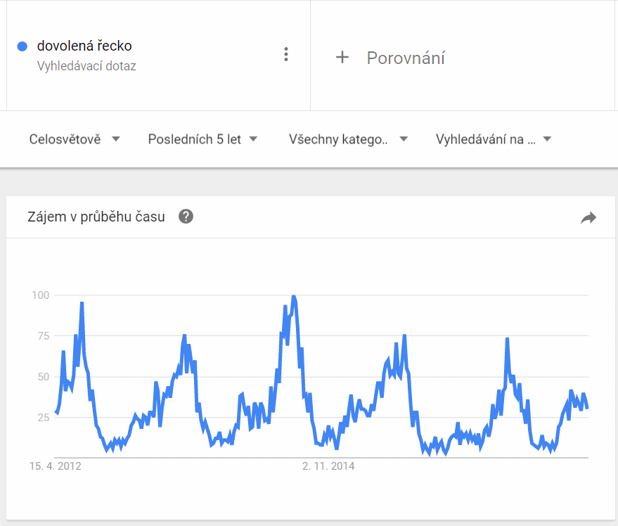This screenshot has width=618, height=526.
Task: Click the Porovnání label to add a term
Action: (406, 58)
